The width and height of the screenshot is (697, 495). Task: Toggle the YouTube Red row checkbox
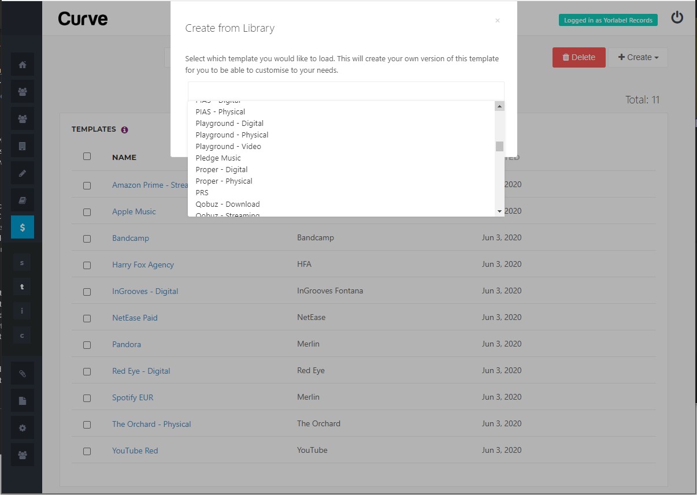click(x=87, y=451)
